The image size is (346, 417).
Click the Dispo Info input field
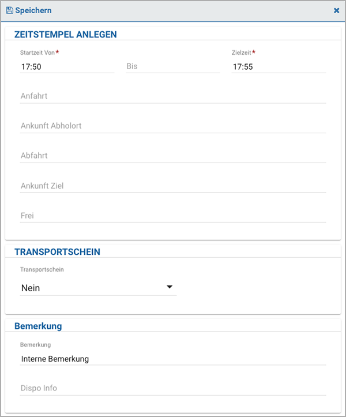pyautogui.click(x=173, y=388)
